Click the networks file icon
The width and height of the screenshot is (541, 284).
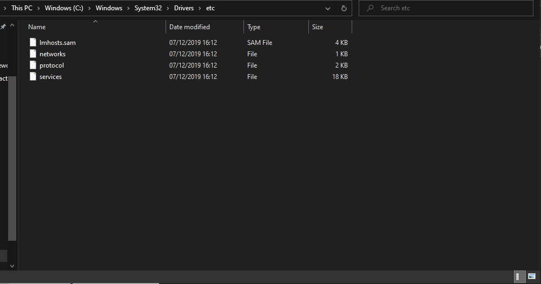pos(33,54)
